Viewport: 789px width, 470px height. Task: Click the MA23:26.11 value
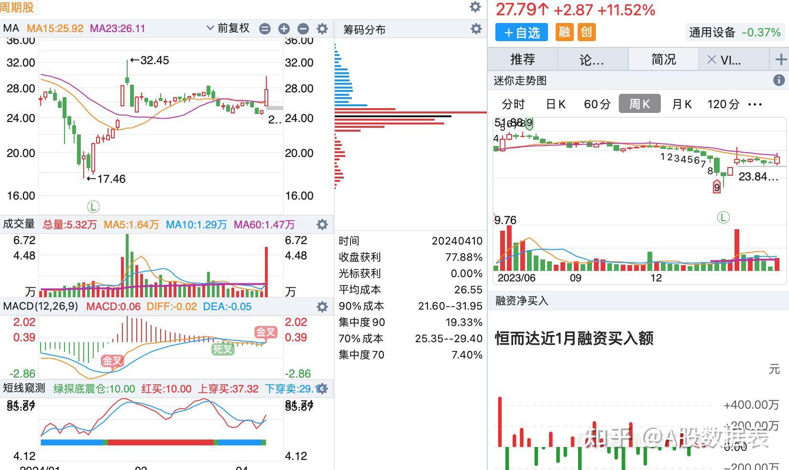(118, 28)
